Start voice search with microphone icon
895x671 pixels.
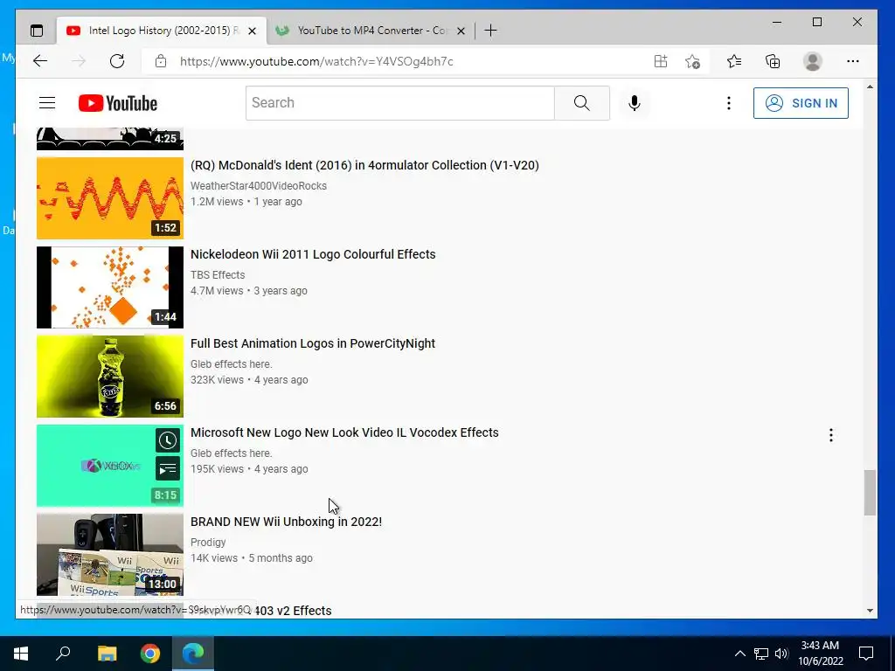pos(635,103)
